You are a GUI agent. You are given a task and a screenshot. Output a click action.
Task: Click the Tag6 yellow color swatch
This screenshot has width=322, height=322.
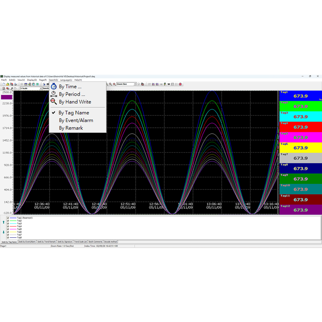(300, 147)
